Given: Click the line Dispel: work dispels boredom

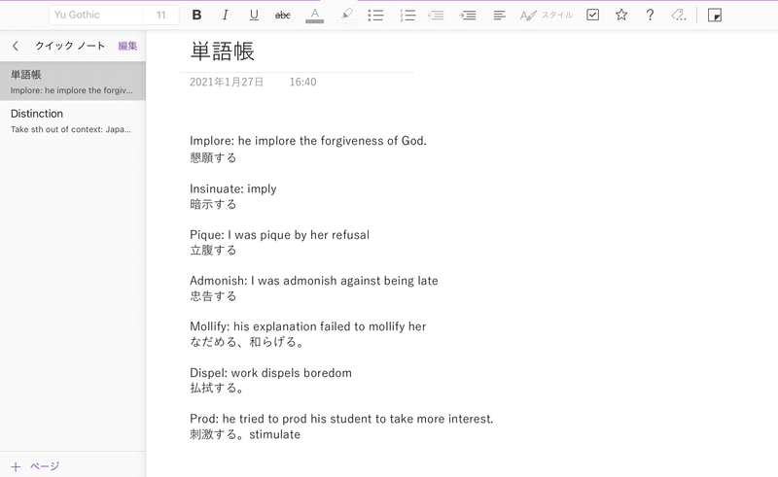Looking at the screenshot, I should (x=270, y=373).
